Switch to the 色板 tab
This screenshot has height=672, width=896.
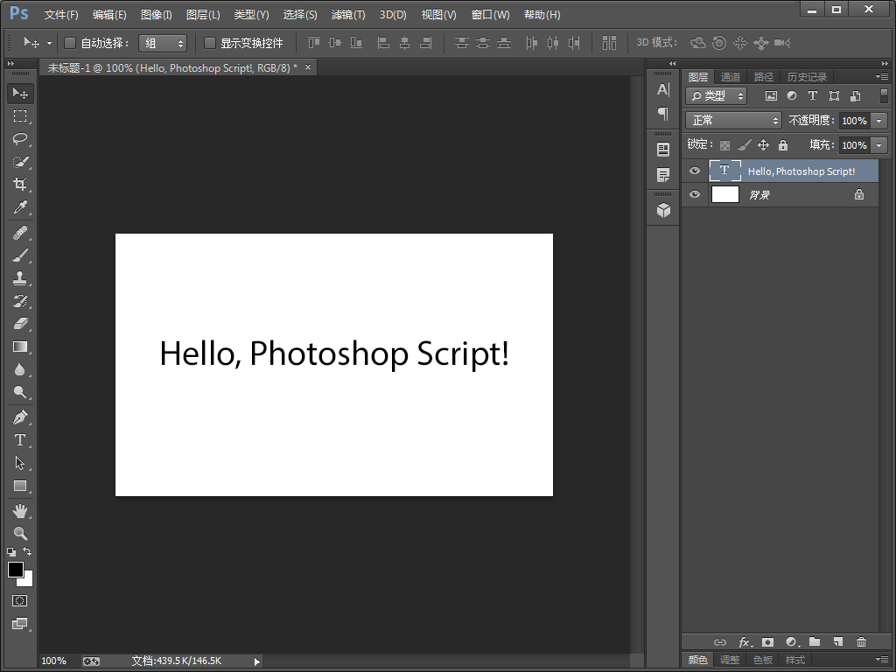click(763, 660)
